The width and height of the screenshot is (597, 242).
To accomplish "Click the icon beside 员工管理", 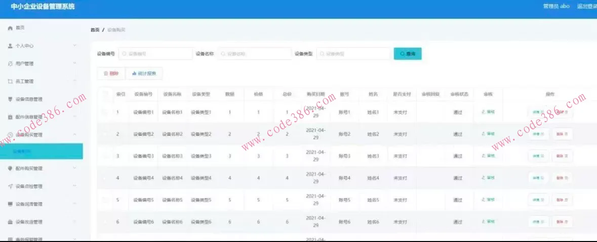I will coord(10,81).
